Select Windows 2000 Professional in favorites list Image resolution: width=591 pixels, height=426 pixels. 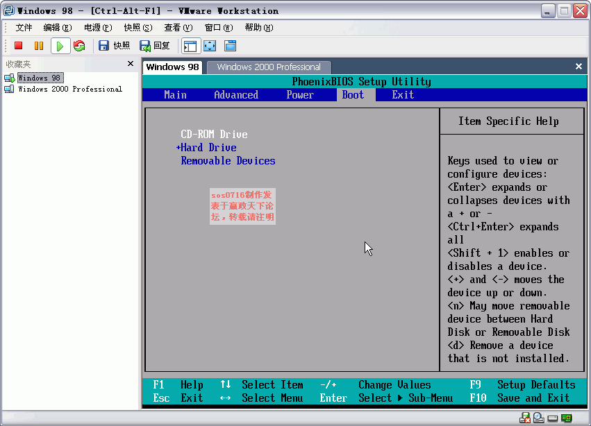tap(70, 90)
